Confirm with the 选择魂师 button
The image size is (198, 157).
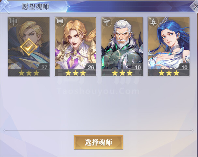point(99,142)
